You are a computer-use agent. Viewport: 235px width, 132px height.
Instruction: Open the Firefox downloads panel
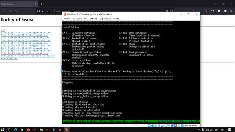pyautogui.click(x=200, y=11)
